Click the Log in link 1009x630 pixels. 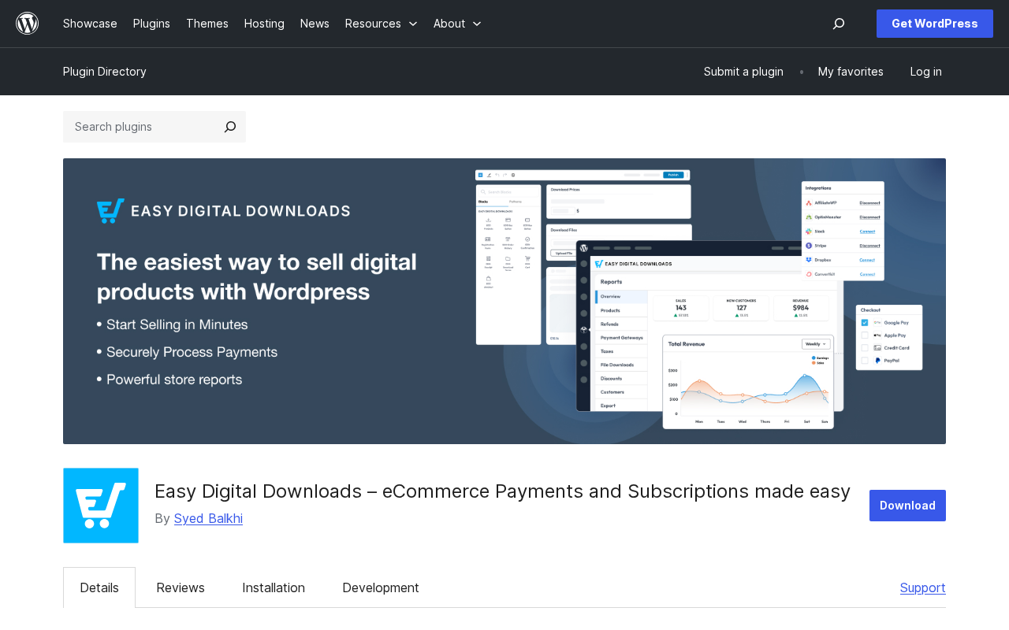[926, 72]
